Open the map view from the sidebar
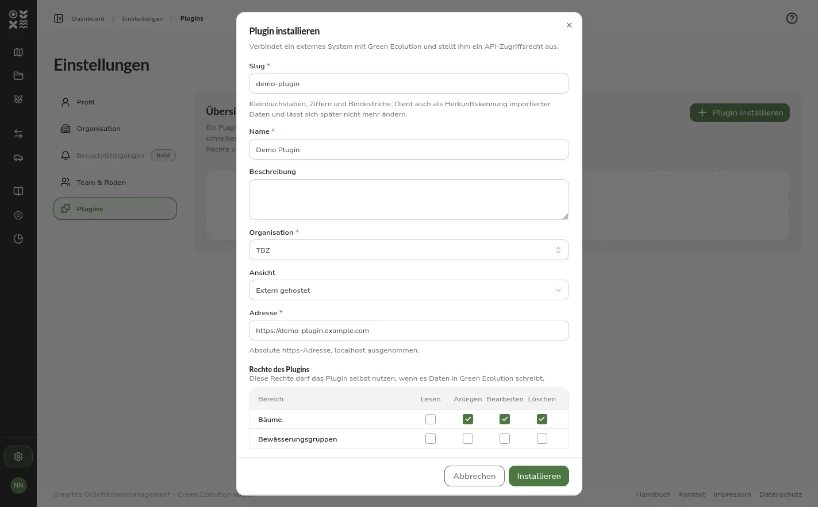This screenshot has width=818, height=507. [18, 52]
